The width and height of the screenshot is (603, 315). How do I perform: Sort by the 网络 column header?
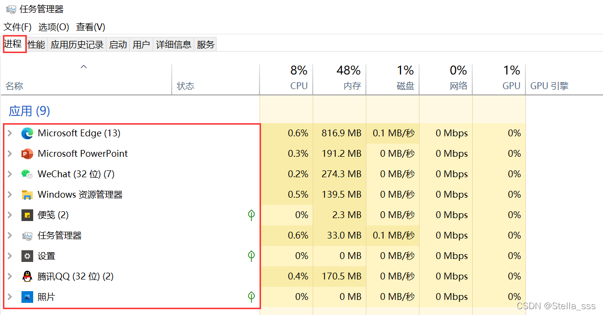446,79
